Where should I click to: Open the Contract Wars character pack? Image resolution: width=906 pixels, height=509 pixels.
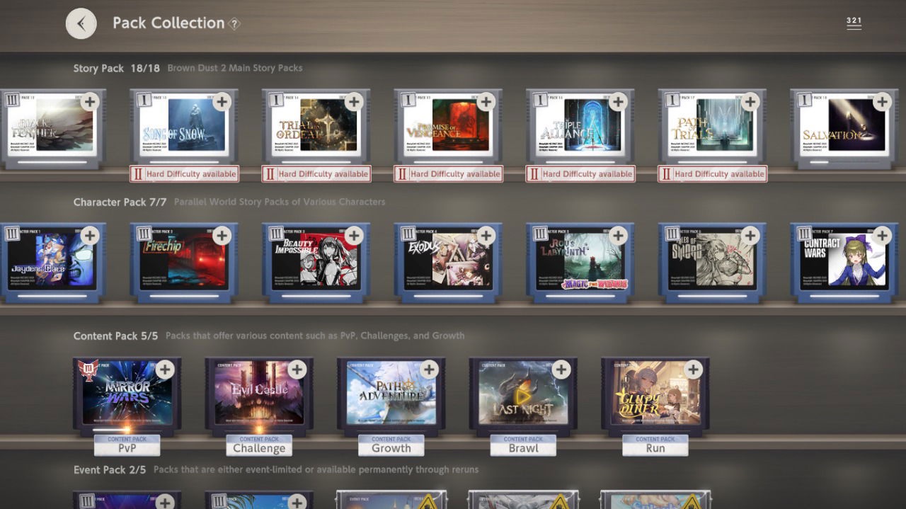(844, 263)
